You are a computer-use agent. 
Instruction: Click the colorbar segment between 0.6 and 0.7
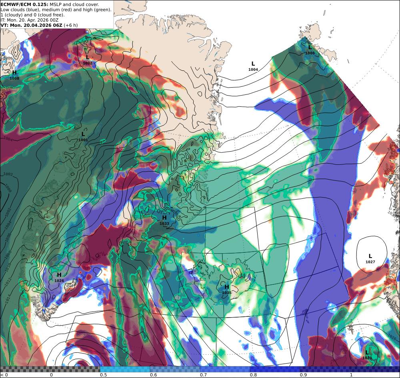(x=175, y=369)
